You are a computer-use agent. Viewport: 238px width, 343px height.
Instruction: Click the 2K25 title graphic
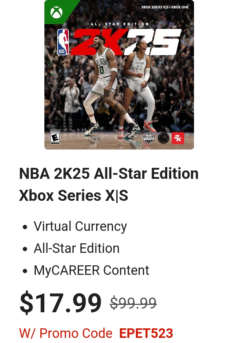click(x=126, y=42)
